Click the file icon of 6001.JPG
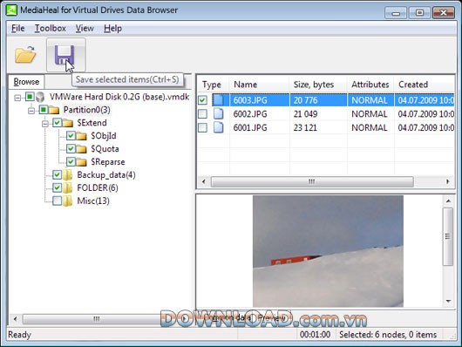Viewport: 462px width, 347px height. (x=218, y=127)
